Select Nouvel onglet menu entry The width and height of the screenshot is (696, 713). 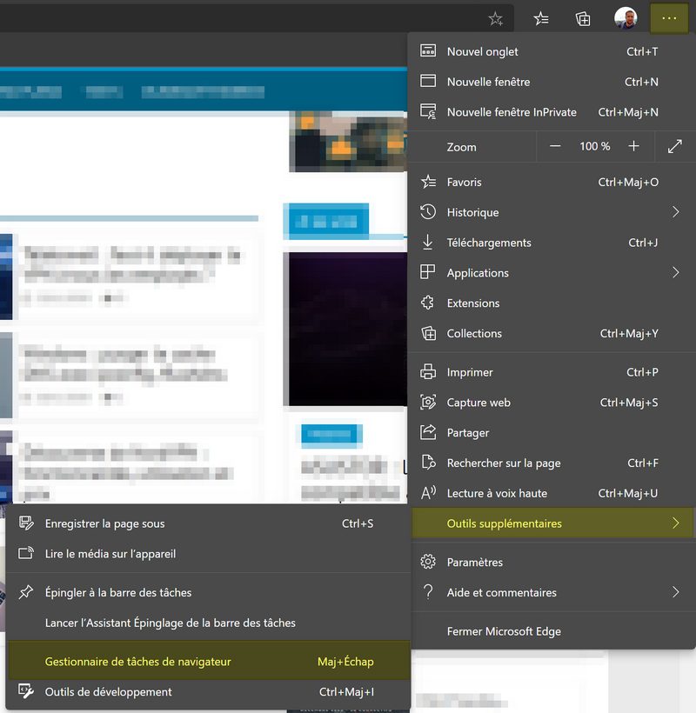coord(552,51)
